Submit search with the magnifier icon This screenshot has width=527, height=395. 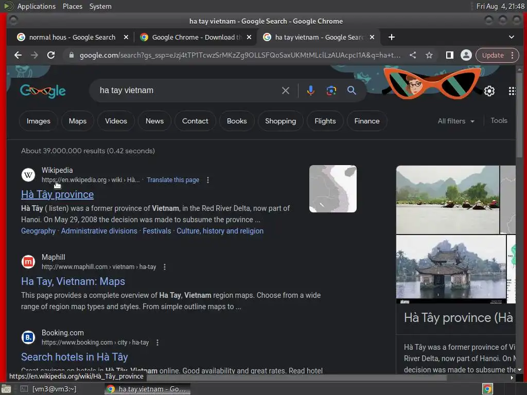tap(352, 91)
